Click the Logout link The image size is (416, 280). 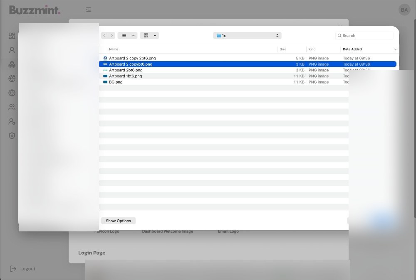[27, 269]
